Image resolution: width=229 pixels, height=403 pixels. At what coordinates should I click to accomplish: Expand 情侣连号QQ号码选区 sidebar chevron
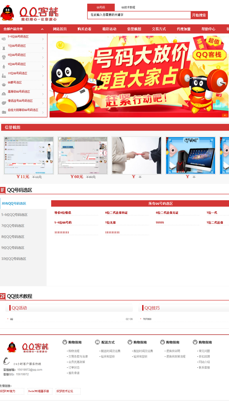click(43, 103)
